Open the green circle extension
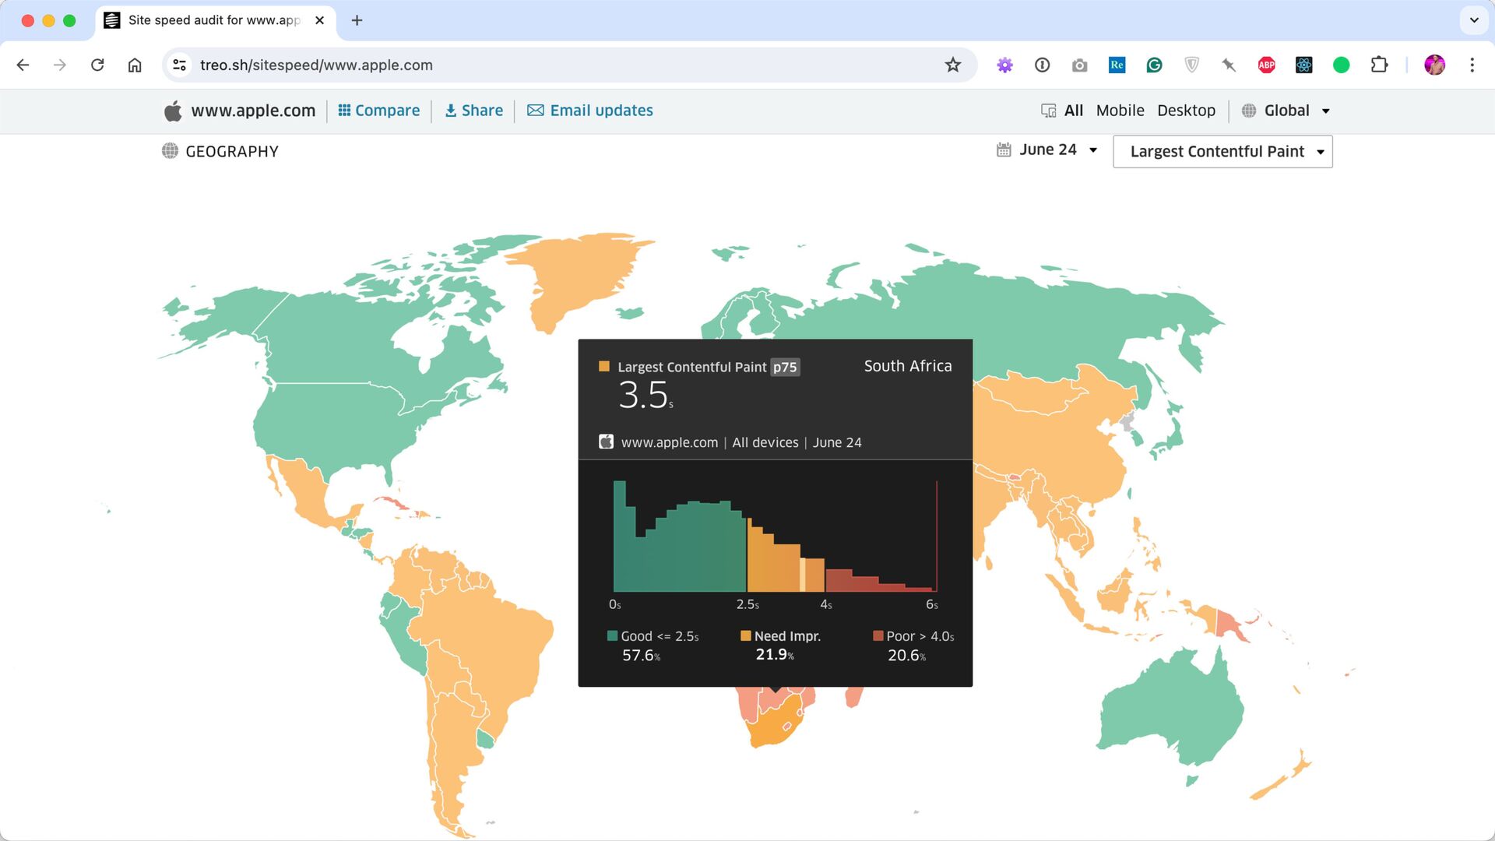Viewport: 1495px width, 841px height. point(1342,65)
